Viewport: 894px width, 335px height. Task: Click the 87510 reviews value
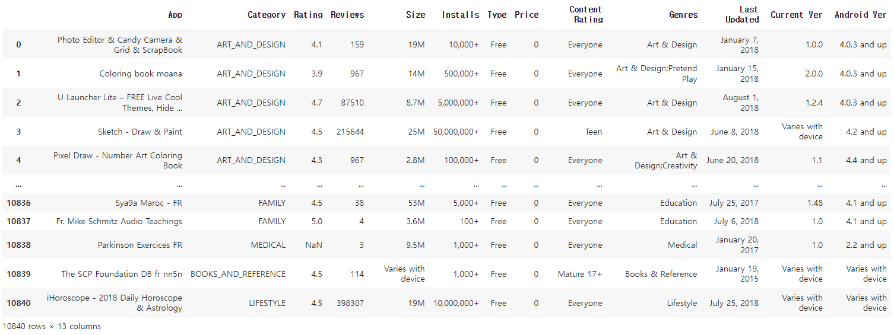coord(353,103)
